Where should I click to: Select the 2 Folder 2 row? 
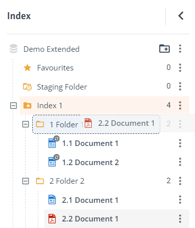tap(67, 181)
